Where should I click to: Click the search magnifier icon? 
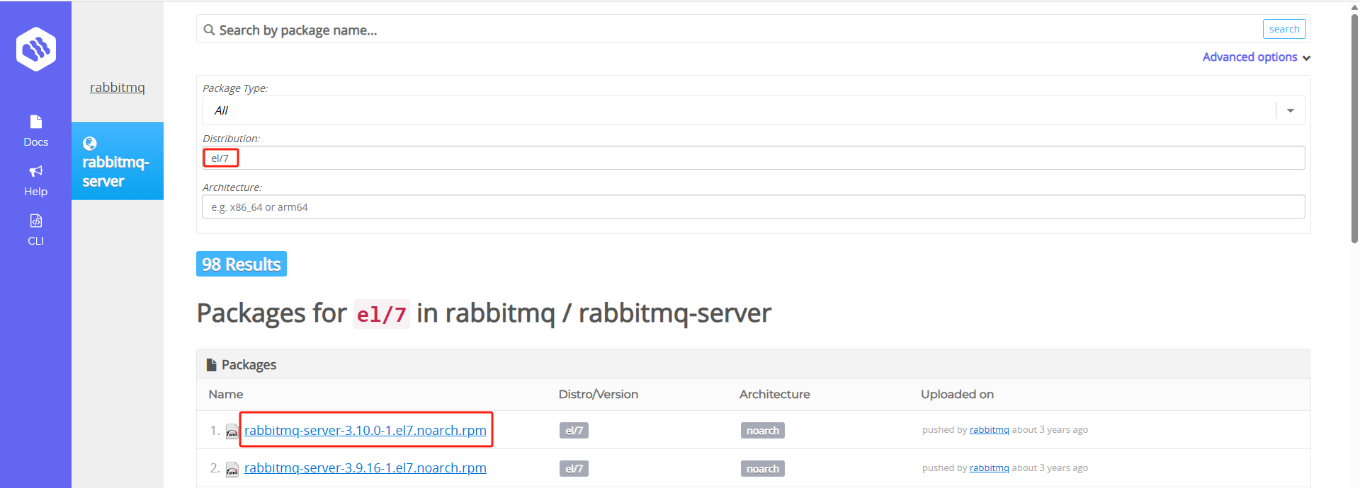click(209, 30)
